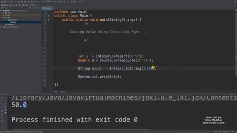Click the green Run button in toolbar
Screen dimensions: 237x133
point(55,1)
